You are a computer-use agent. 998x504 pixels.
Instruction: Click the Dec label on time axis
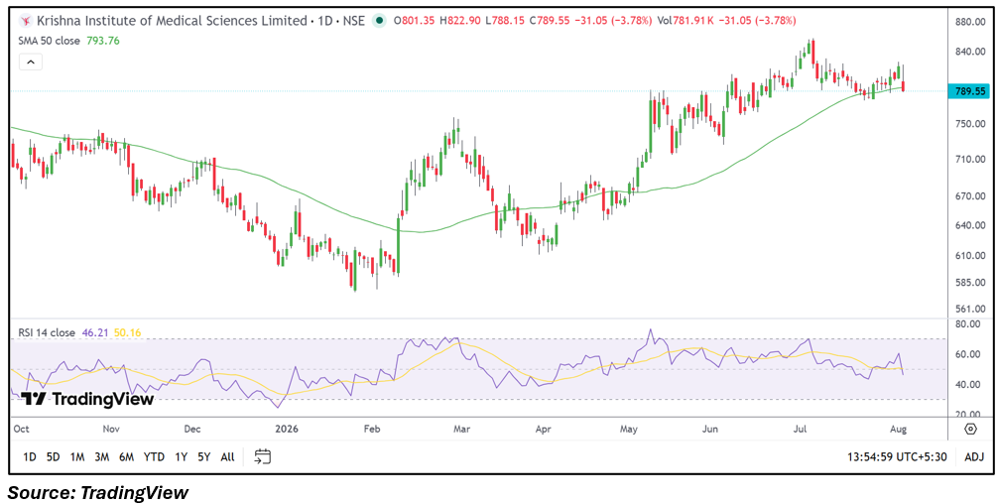coord(194,429)
